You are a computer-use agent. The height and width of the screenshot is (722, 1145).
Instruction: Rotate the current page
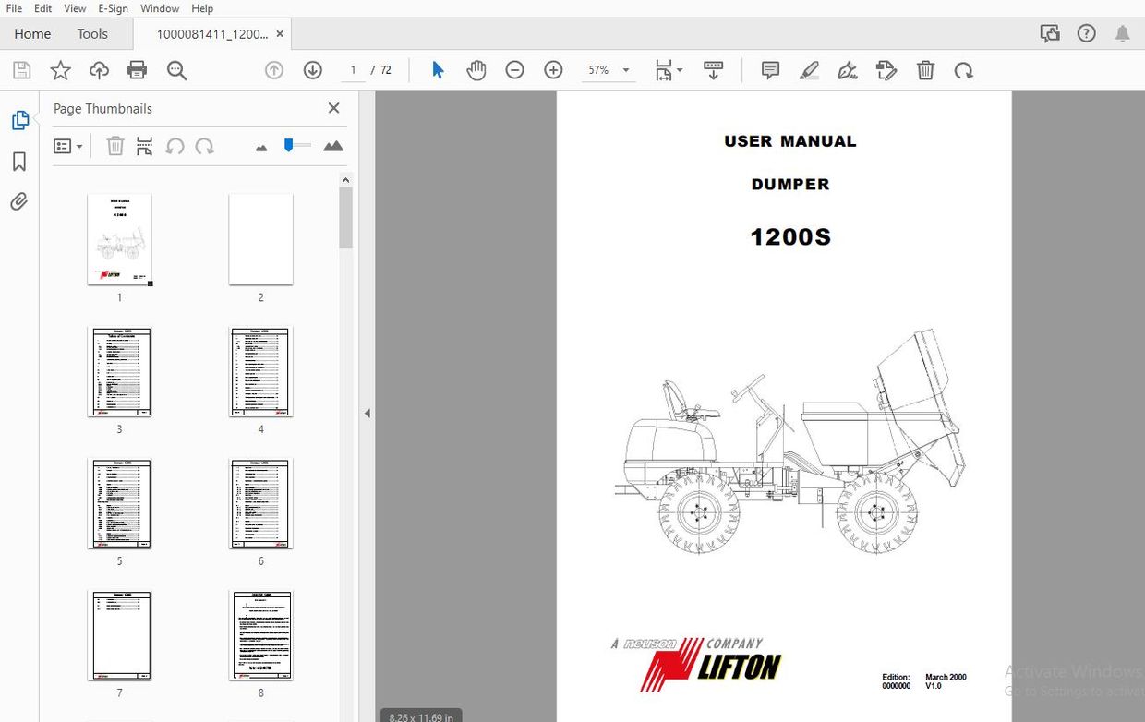click(x=964, y=70)
